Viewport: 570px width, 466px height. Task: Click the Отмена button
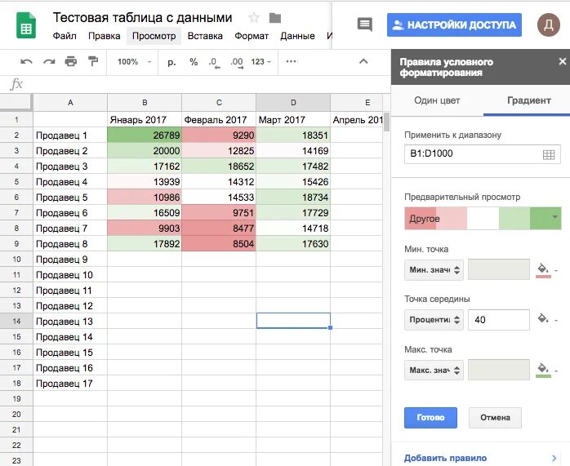click(495, 418)
